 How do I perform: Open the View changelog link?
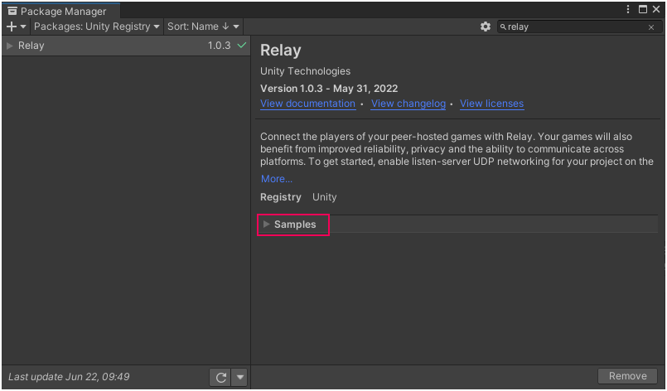coord(408,104)
